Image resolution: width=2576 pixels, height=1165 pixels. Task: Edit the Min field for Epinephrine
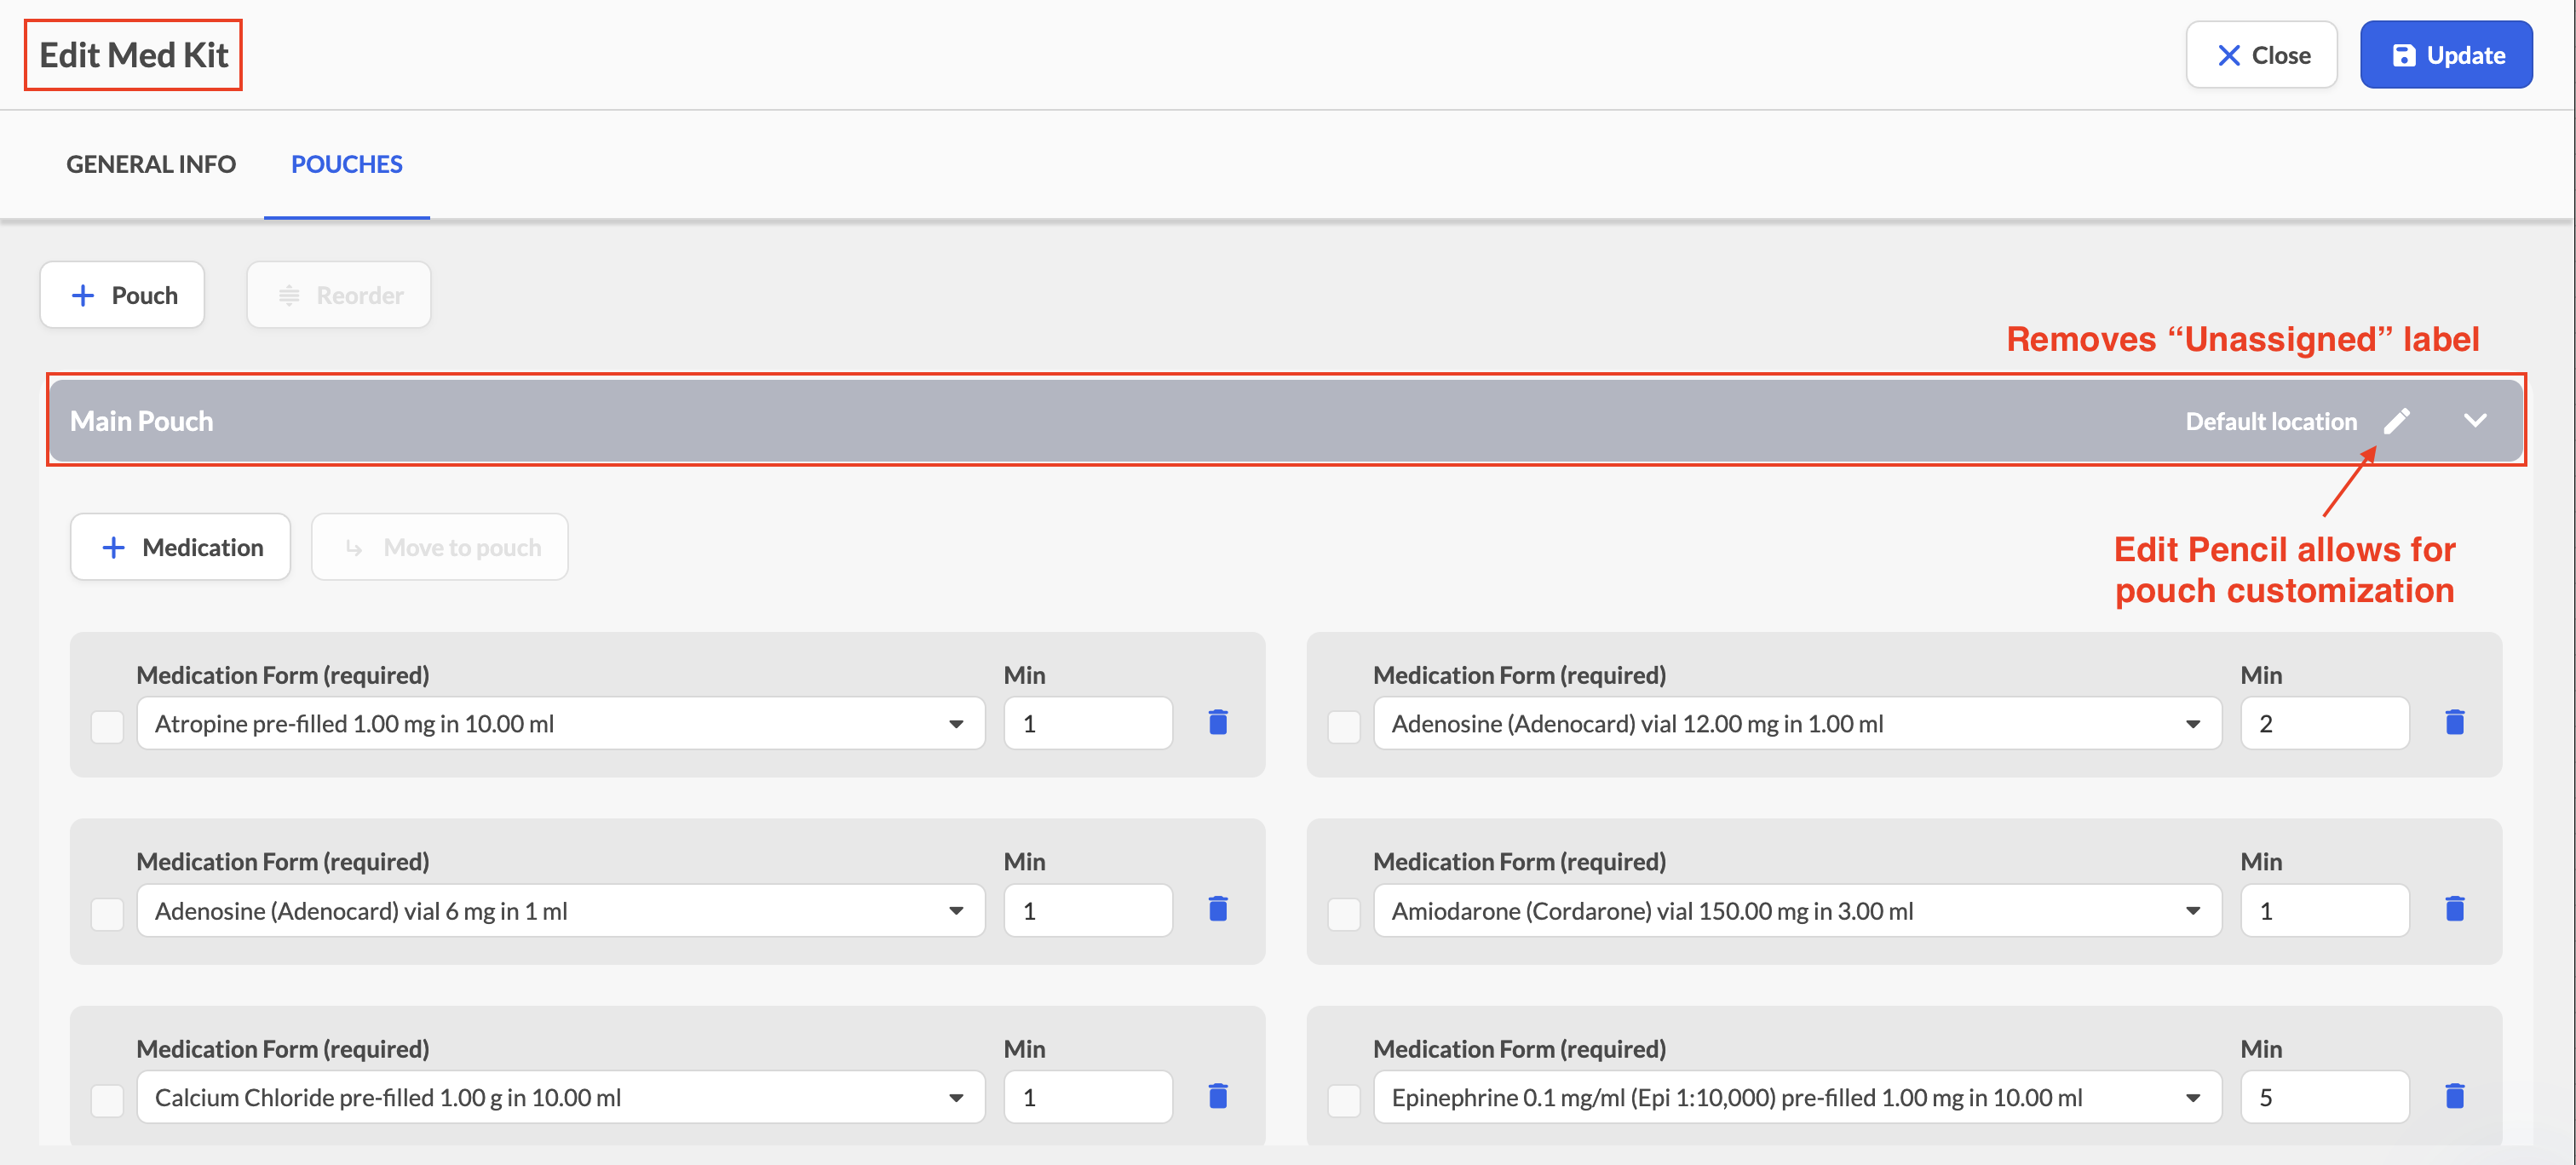[x=2325, y=1097]
